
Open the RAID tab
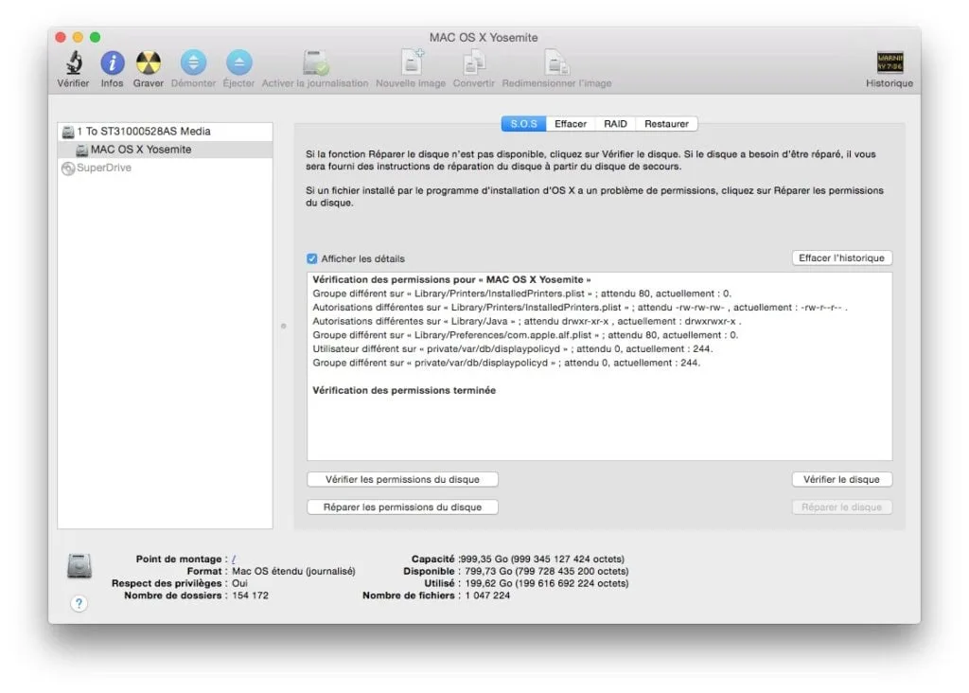point(615,124)
